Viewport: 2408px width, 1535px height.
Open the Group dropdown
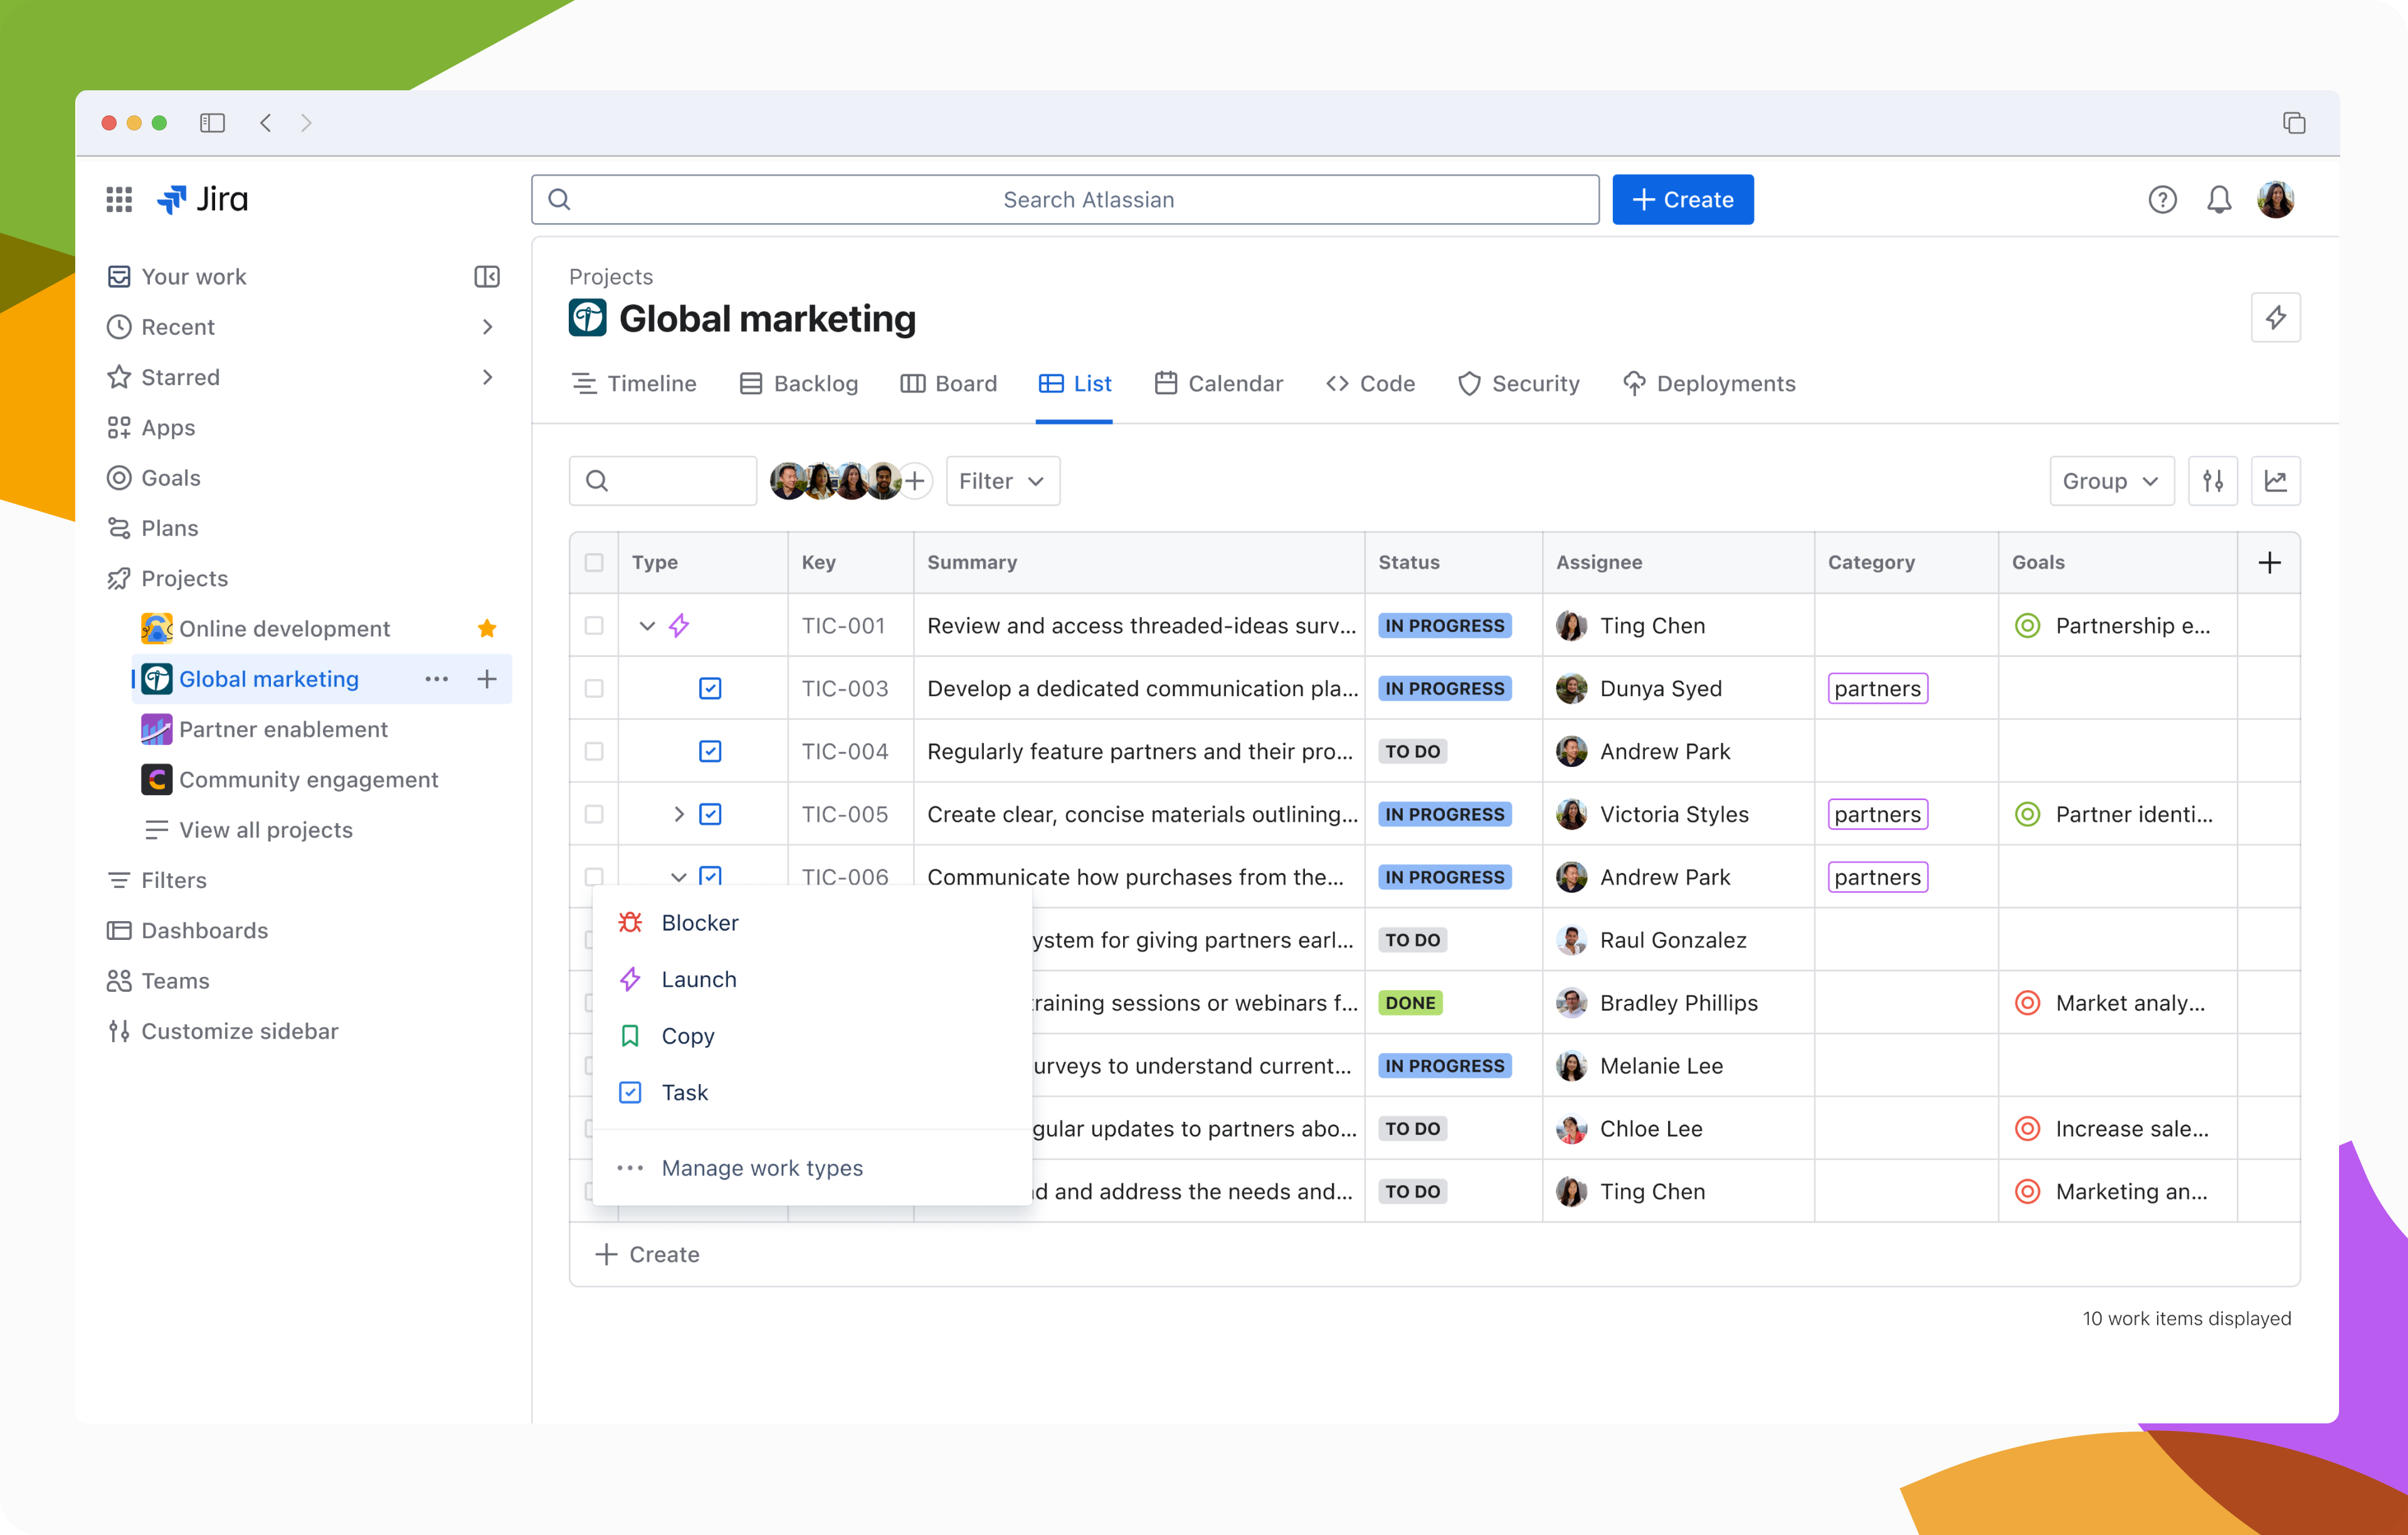point(2111,481)
